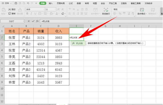The width and height of the screenshot is (163, 105).
Task: Open Print Preview from quick access toolbar
Action: tap(24, 3)
